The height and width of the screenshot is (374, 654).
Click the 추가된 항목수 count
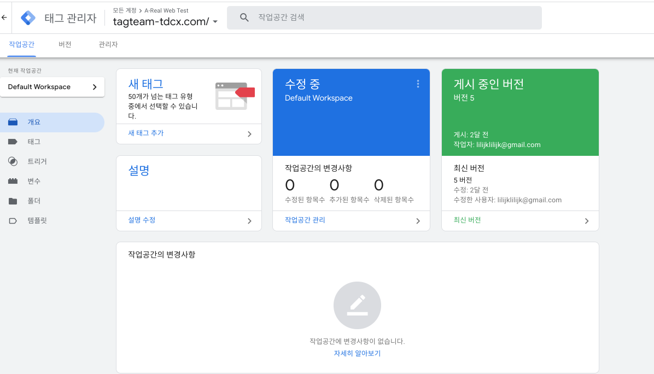(x=334, y=185)
